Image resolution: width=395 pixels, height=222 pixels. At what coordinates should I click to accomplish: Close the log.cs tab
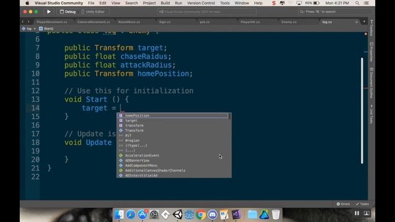(x=357, y=22)
